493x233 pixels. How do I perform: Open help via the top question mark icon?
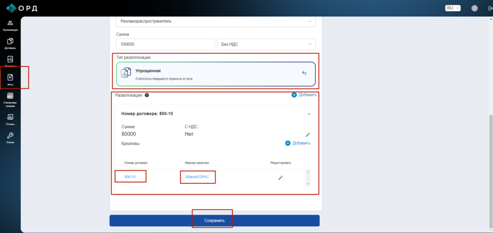[475, 8]
